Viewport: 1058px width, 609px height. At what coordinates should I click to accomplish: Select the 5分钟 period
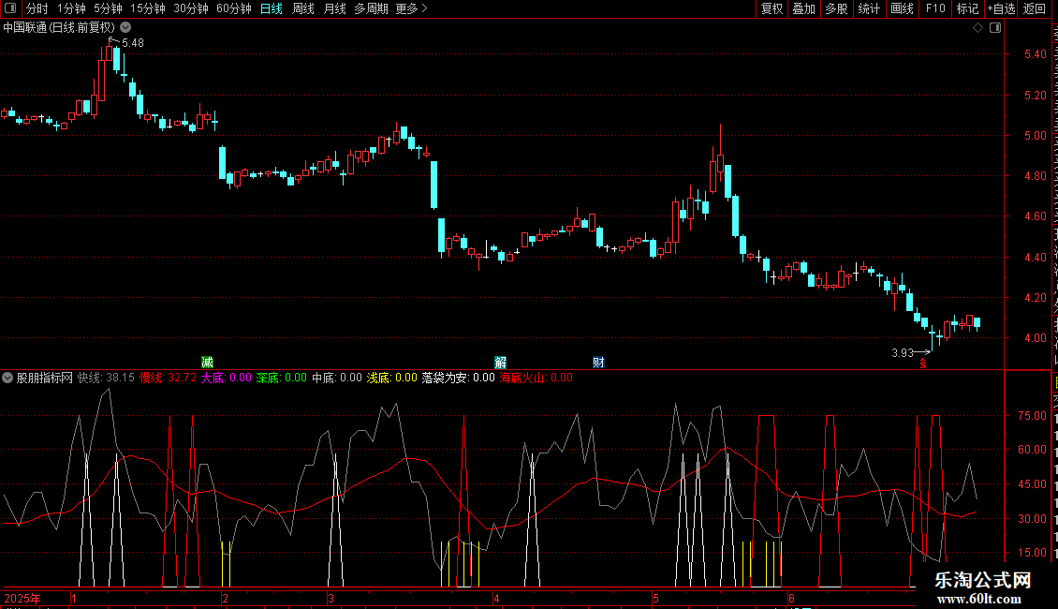point(108,8)
